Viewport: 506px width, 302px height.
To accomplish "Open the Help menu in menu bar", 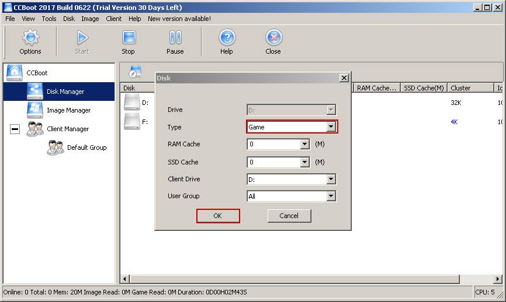I will click(x=134, y=19).
